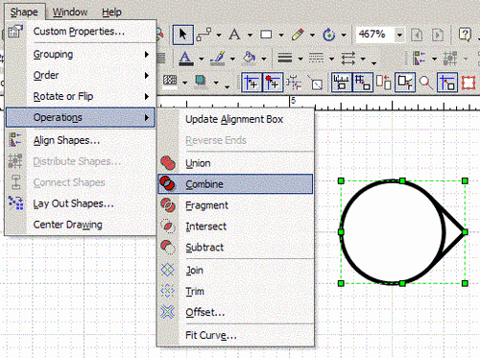Screen dimensions: 480x358
Task: Click the 467% zoom input field
Action: (375, 35)
